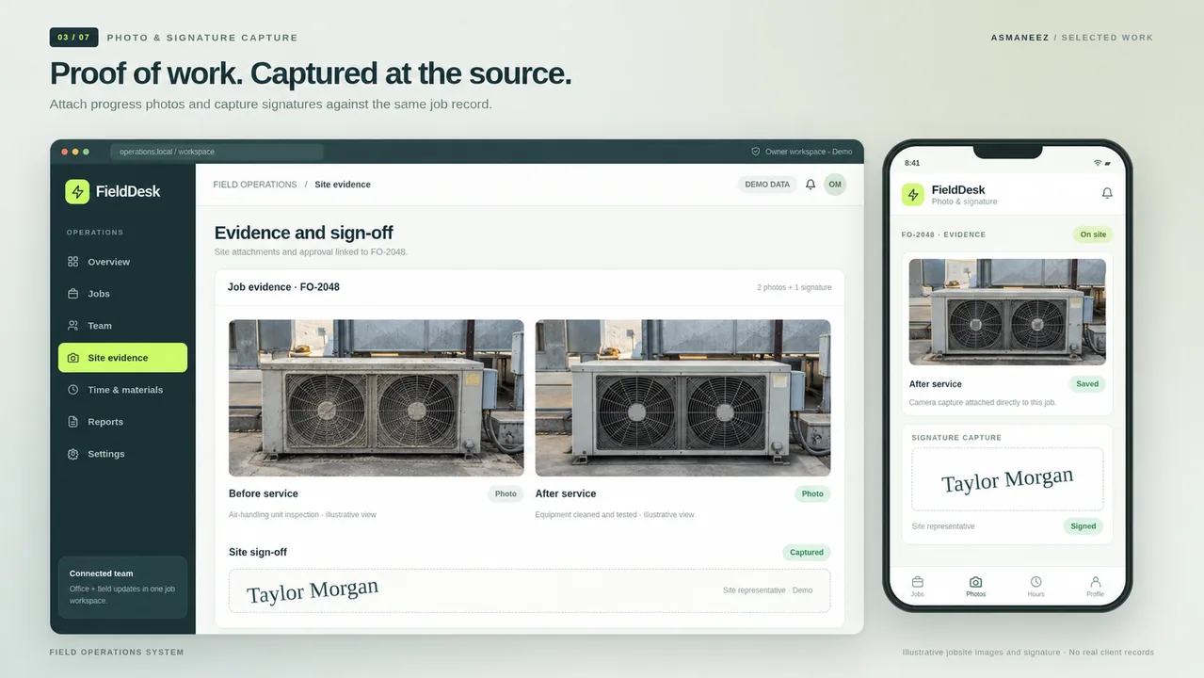Click the Site sign-off signature box on desktop
This screenshot has width=1204, height=678.
(x=529, y=590)
